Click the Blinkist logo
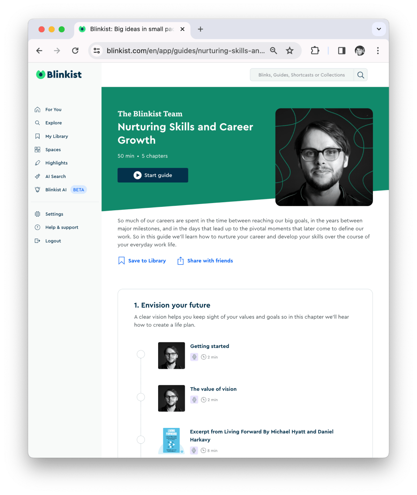417x495 pixels. click(x=59, y=74)
